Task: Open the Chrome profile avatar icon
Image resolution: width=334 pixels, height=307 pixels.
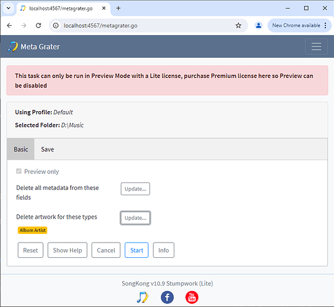Action: pos(258,26)
